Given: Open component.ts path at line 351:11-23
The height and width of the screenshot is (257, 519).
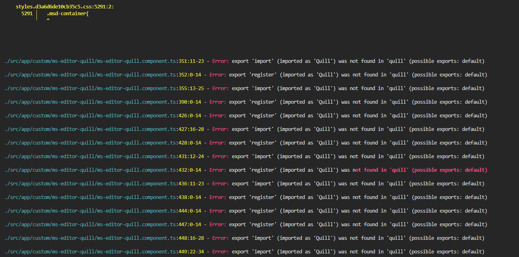Looking at the screenshot, I should (104, 61).
